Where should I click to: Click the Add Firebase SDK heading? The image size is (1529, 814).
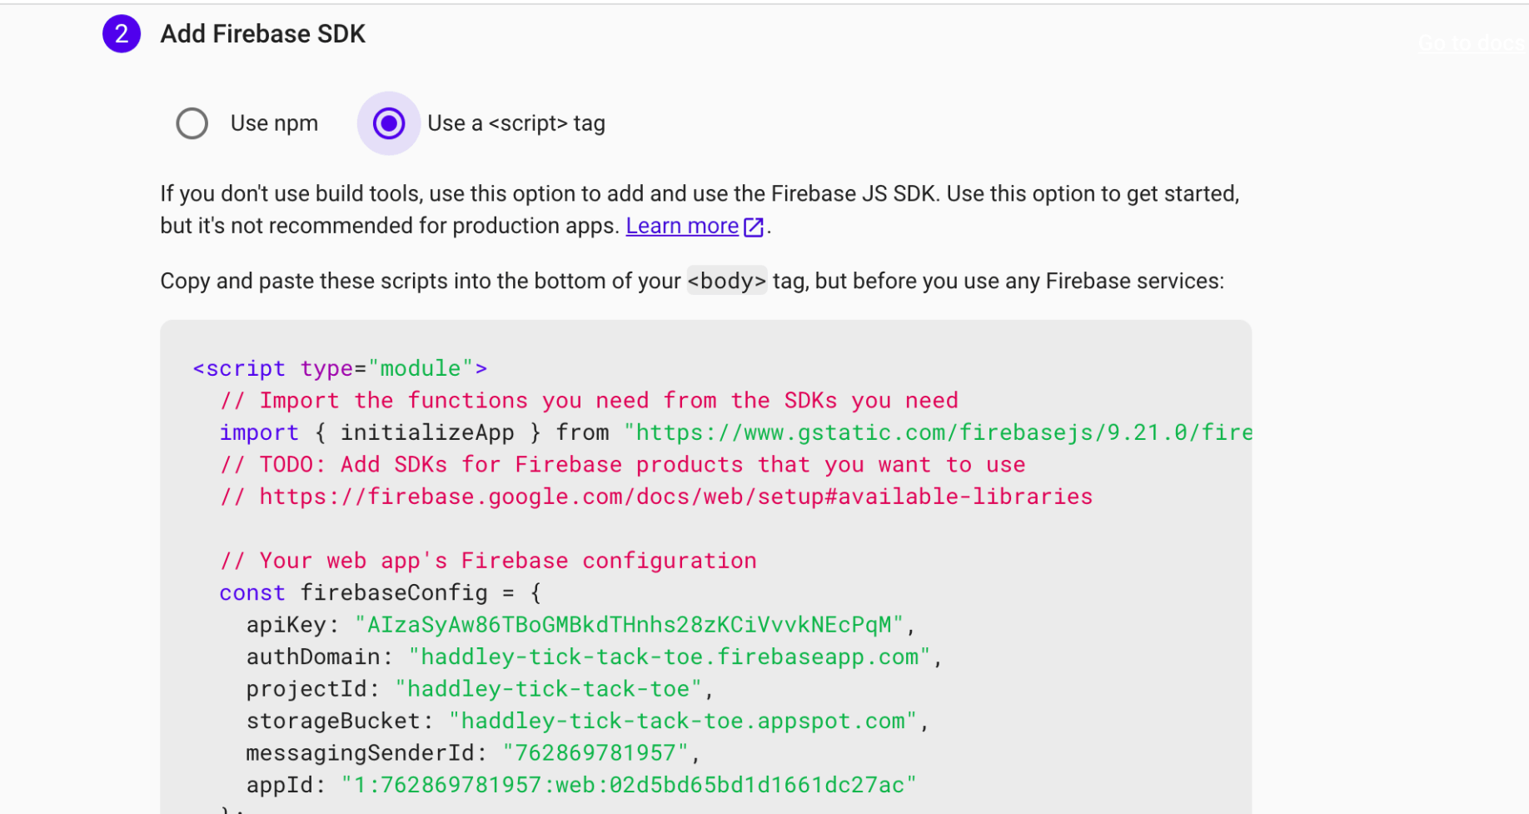(x=262, y=34)
